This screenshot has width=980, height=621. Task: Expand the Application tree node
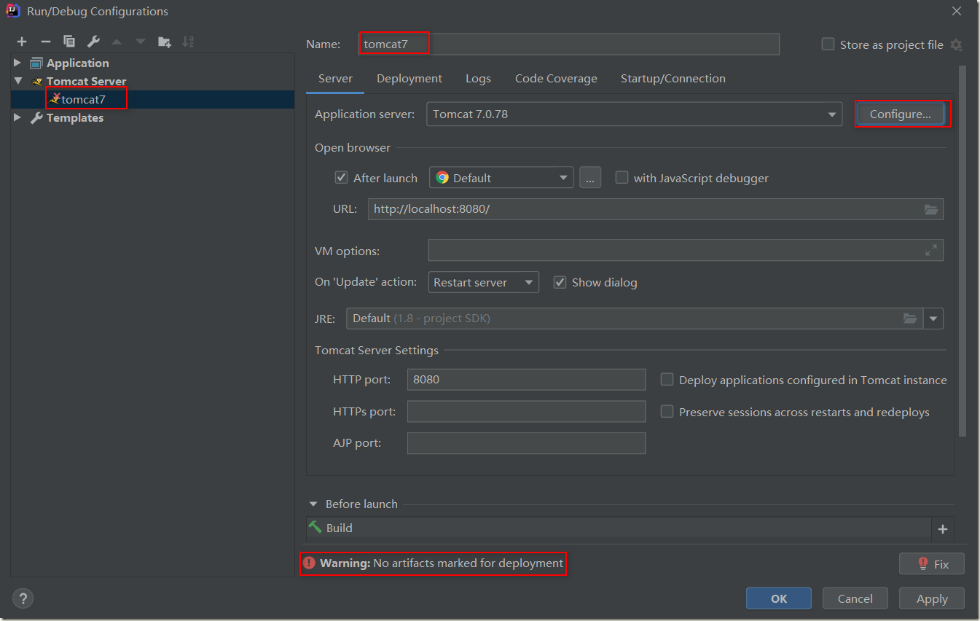(17, 63)
